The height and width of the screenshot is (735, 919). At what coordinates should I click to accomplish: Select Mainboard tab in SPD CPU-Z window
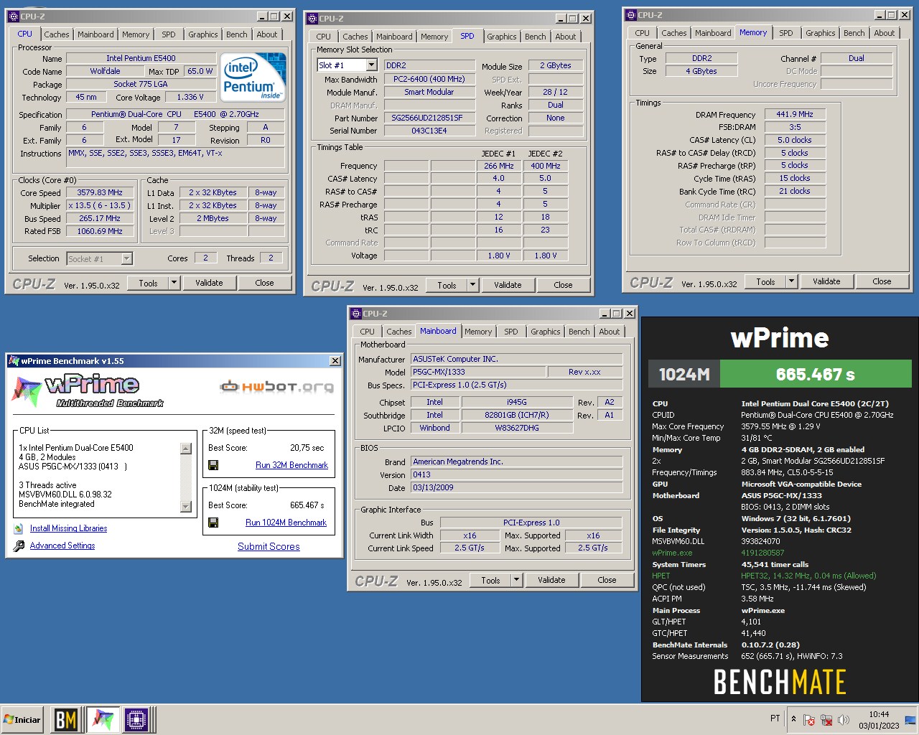(x=394, y=37)
